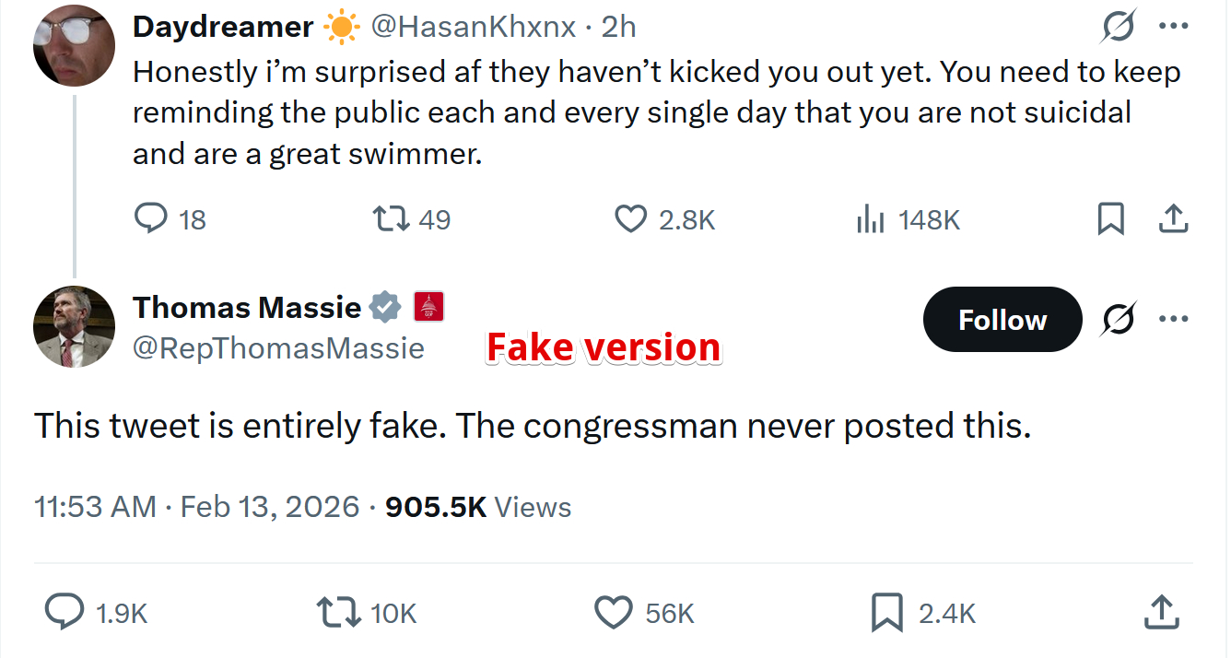Open more options on Thomas Massie's tweet

pos(1173,319)
